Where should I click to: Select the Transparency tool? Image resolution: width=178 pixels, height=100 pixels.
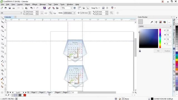[x=2, y=74]
